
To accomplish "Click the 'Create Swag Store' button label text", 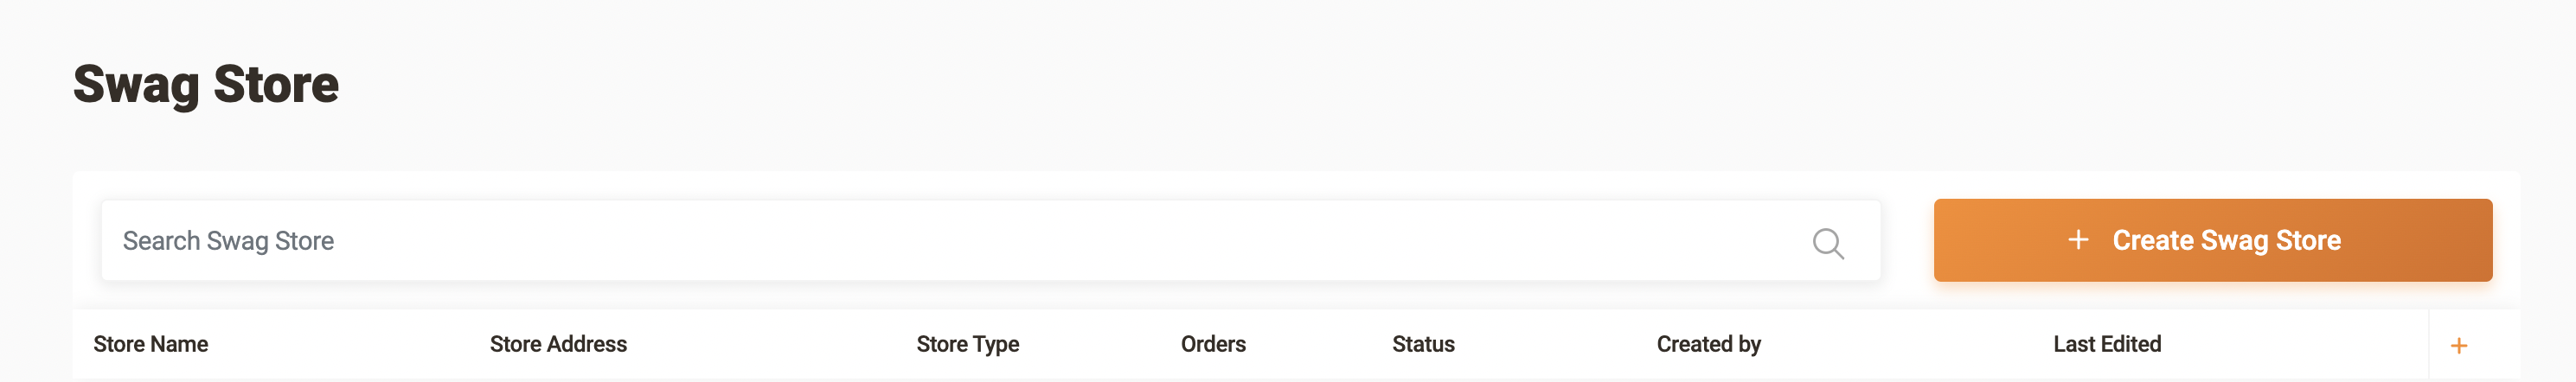I will click(2226, 240).
